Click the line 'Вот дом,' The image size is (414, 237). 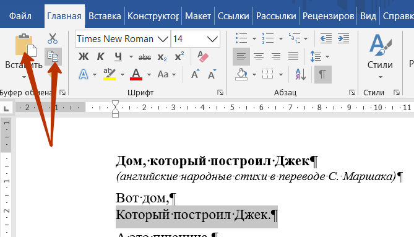(142, 198)
